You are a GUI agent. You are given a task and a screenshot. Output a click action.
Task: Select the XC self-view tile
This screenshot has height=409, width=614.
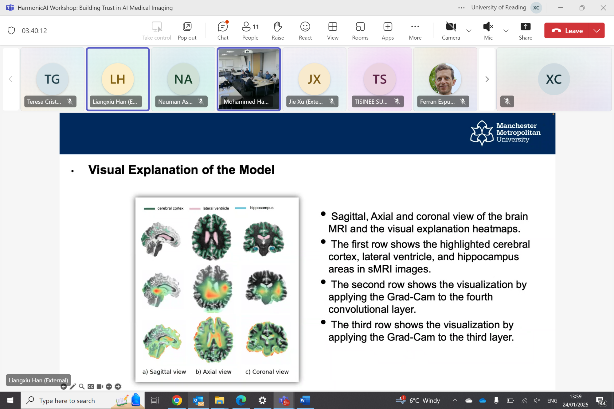pos(553,79)
